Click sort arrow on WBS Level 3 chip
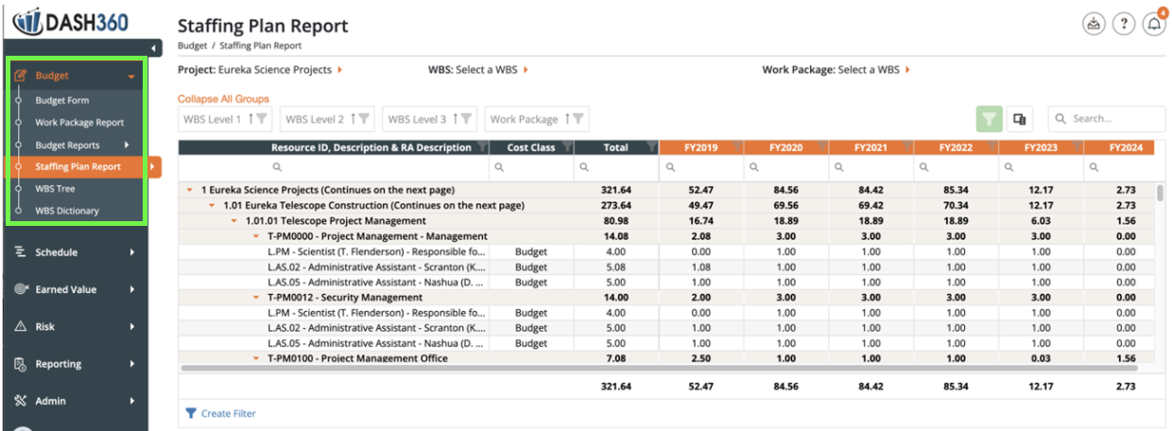 [455, 119]
